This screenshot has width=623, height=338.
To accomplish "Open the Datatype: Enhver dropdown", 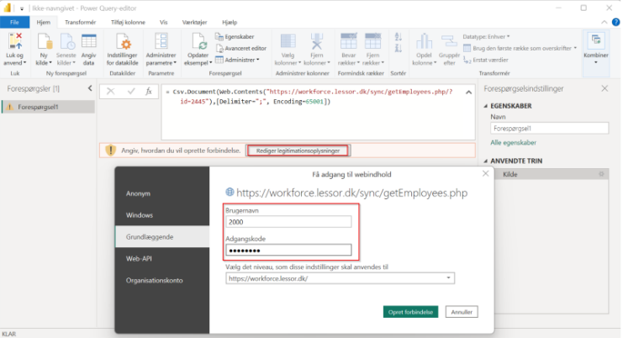I will (x=486, y=36).
